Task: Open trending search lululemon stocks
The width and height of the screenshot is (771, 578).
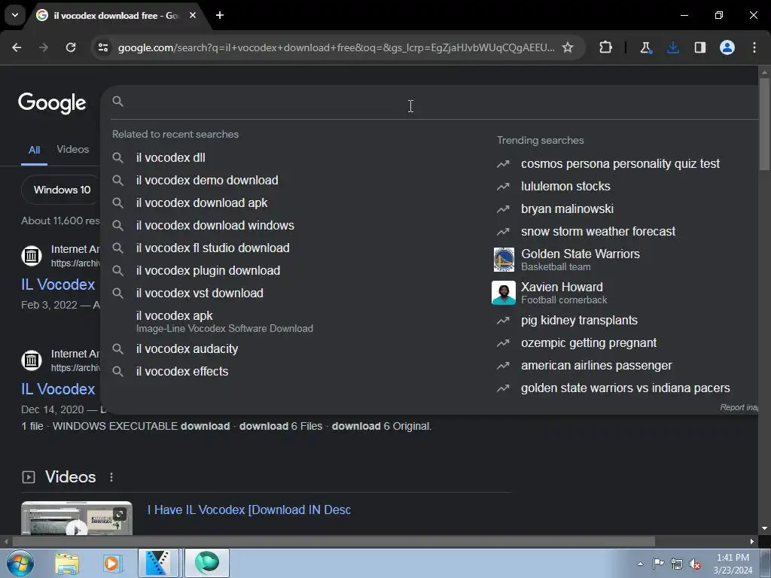Action: (x=565, y=187)
